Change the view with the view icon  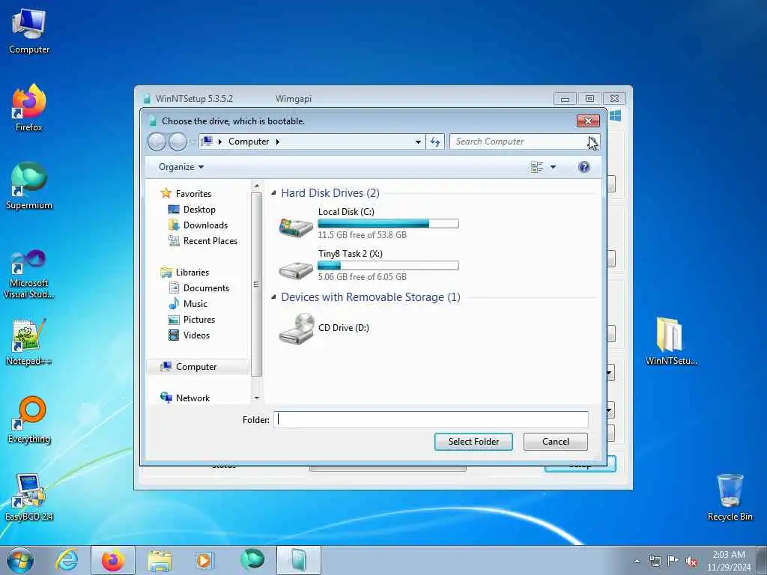coord(537,167)
